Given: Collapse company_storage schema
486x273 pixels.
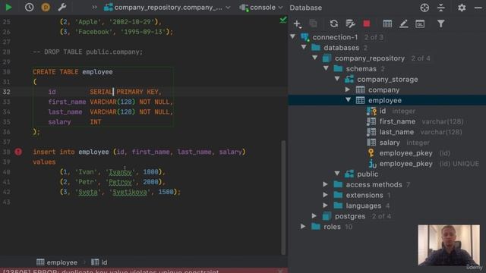Looking at the screenshot, I should (x=337, y=79).
